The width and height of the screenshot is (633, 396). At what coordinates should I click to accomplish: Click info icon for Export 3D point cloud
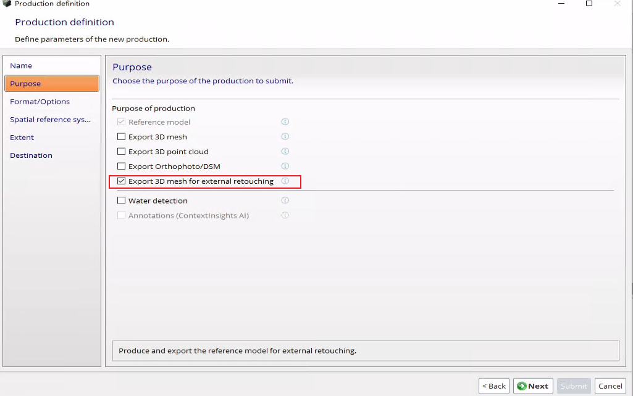(x=285, y=152)
